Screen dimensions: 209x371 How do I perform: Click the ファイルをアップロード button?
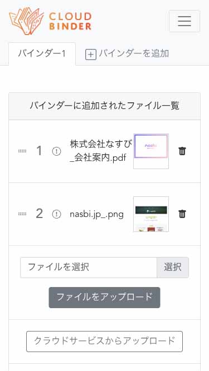tap(105, 298)
